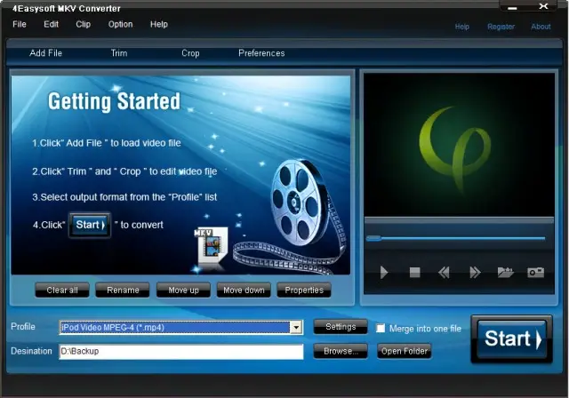569x398 pixels.
Task: Minimize the converter window
Action: 512,7
